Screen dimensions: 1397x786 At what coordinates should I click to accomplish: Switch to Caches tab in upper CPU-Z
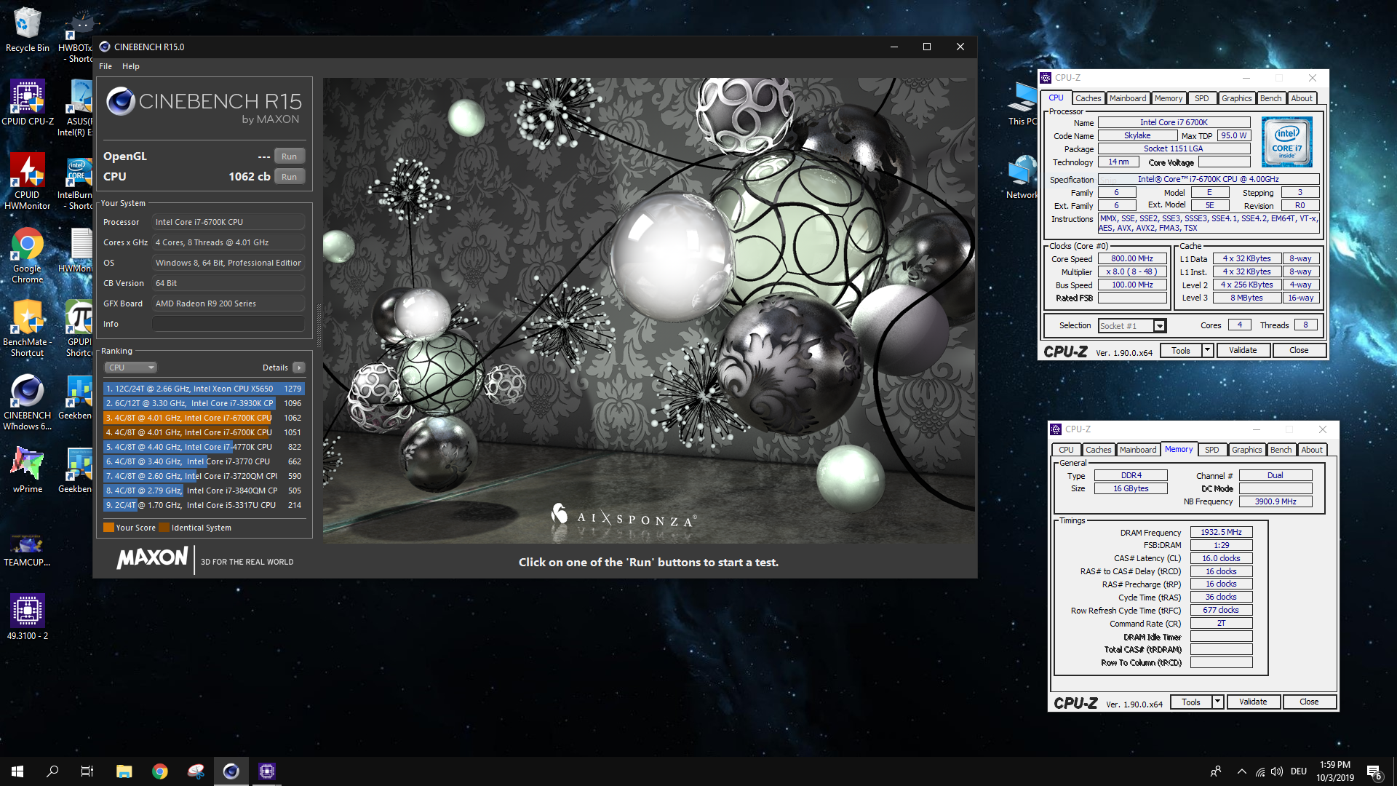coord(1088,98)
